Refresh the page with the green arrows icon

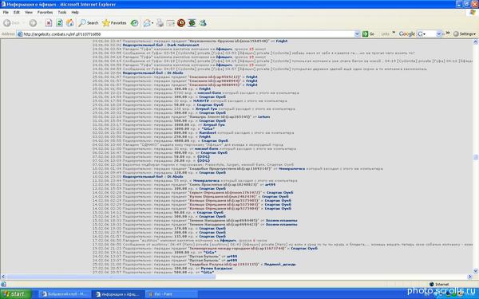[59, 23]
